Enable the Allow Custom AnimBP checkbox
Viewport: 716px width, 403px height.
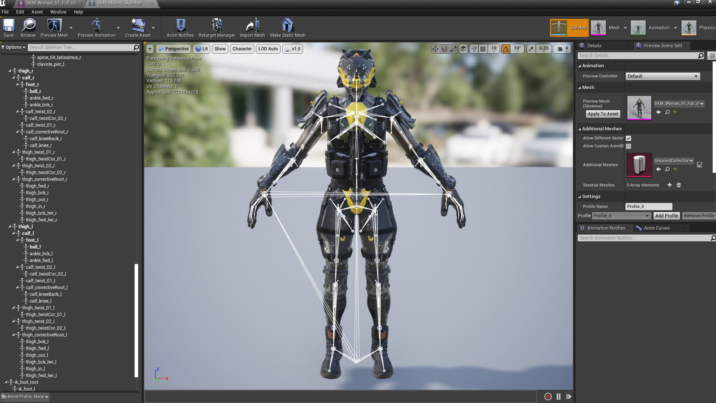[628, 146]
